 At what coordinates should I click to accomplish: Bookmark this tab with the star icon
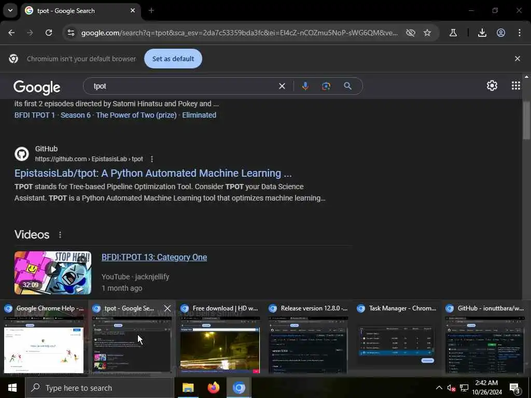point(427,33)
